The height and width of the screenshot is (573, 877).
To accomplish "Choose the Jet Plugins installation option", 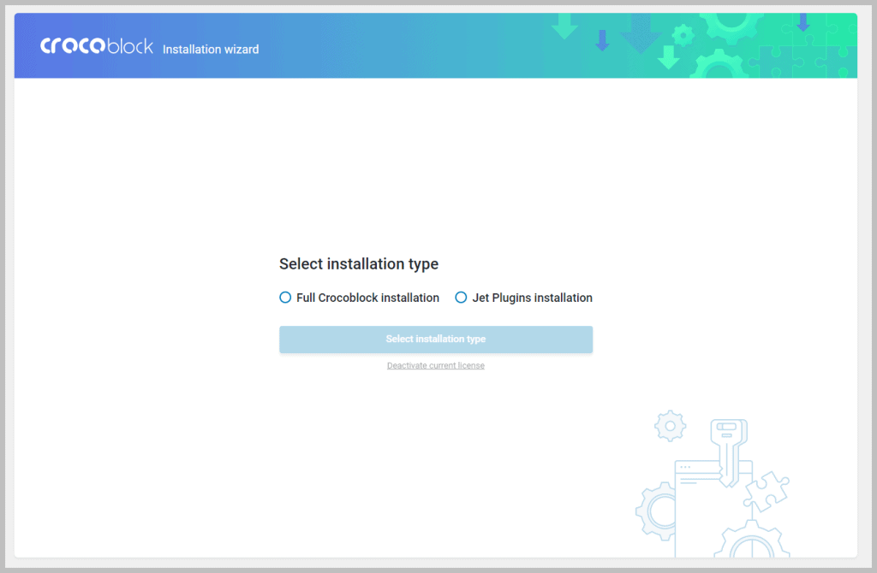I will [x=461, y=298].
